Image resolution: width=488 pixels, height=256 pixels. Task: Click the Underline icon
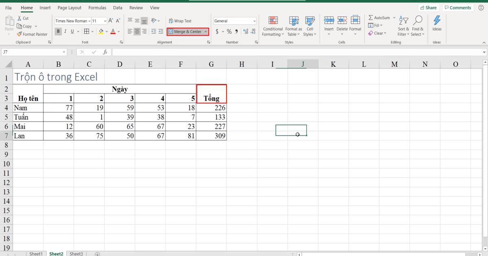[x=71, y=31]
